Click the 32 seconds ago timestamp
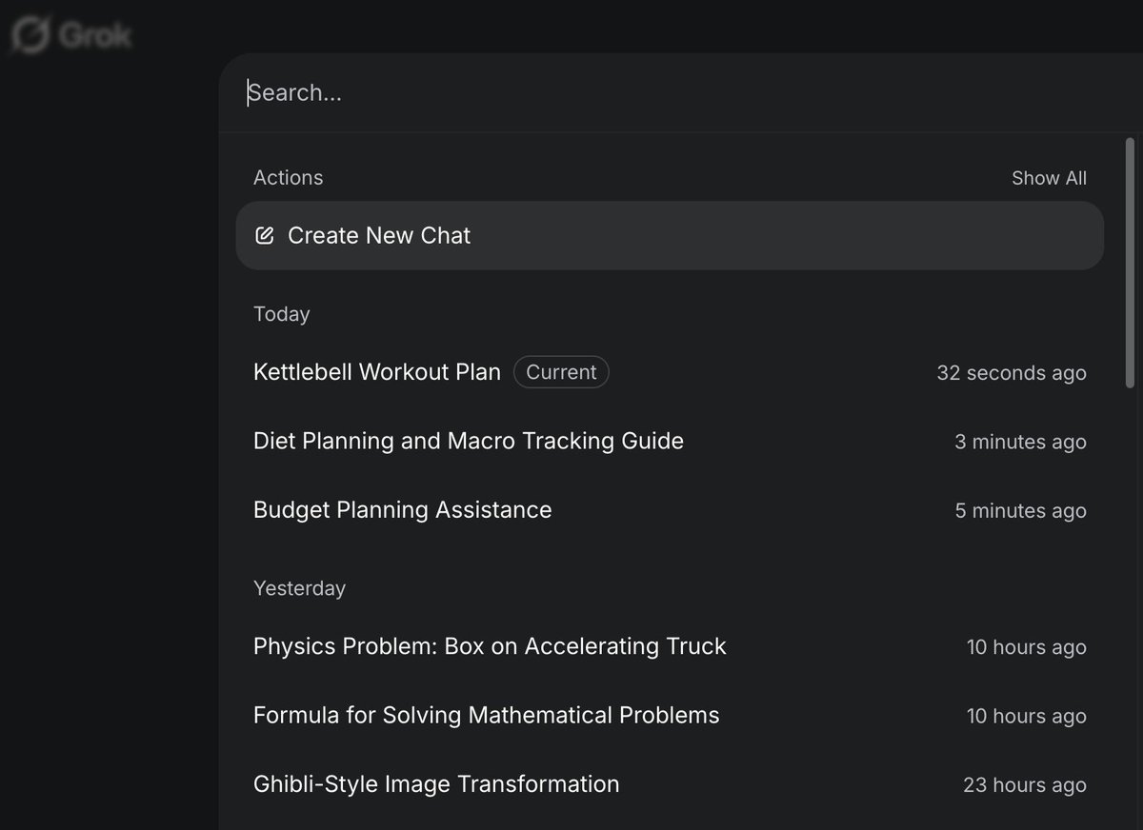The width and height of the screenshot is (1143, 830). pyautogui.click(x=1012, y=373)
